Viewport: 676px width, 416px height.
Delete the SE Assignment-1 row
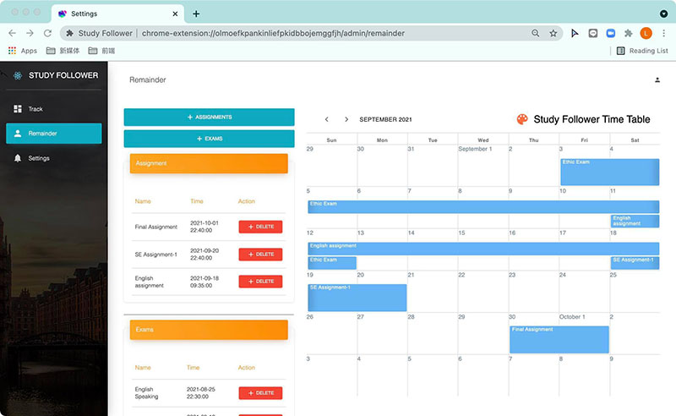pos(260,255)
